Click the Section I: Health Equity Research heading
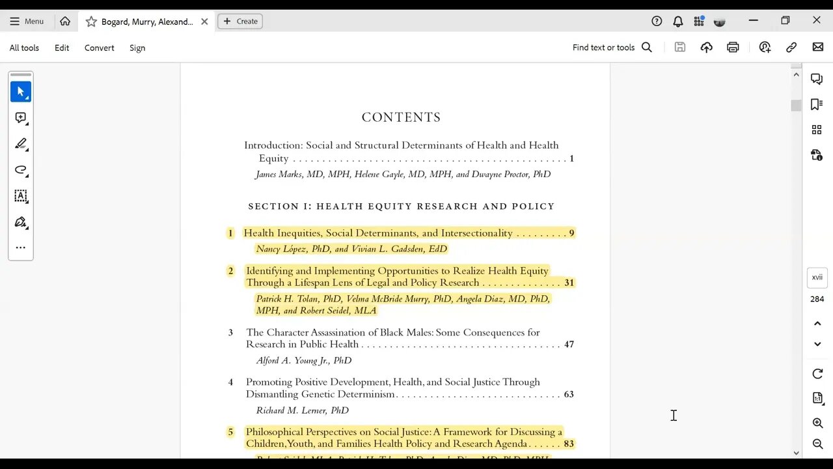 (401, 206)
